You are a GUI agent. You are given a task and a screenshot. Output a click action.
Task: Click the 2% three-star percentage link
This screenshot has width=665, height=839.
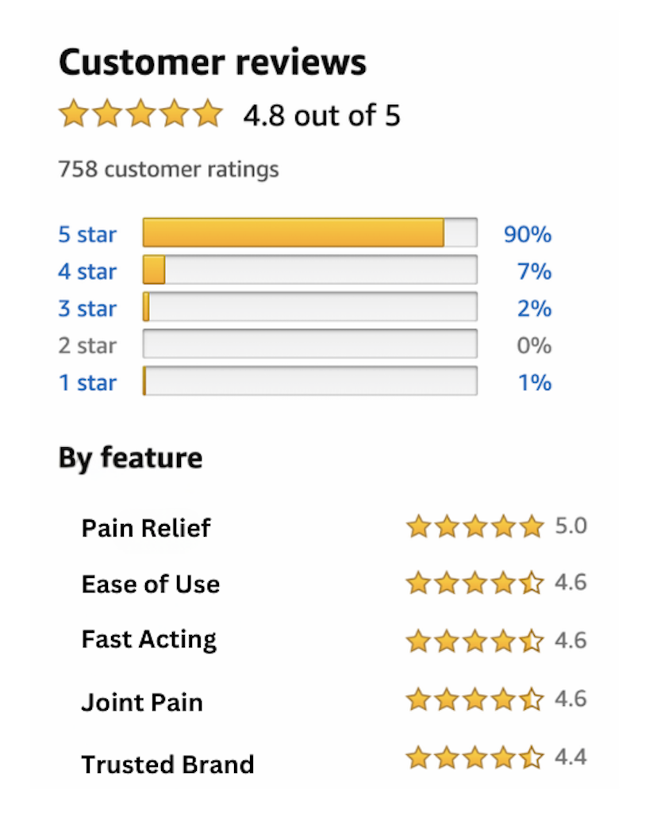pos(534,308)
